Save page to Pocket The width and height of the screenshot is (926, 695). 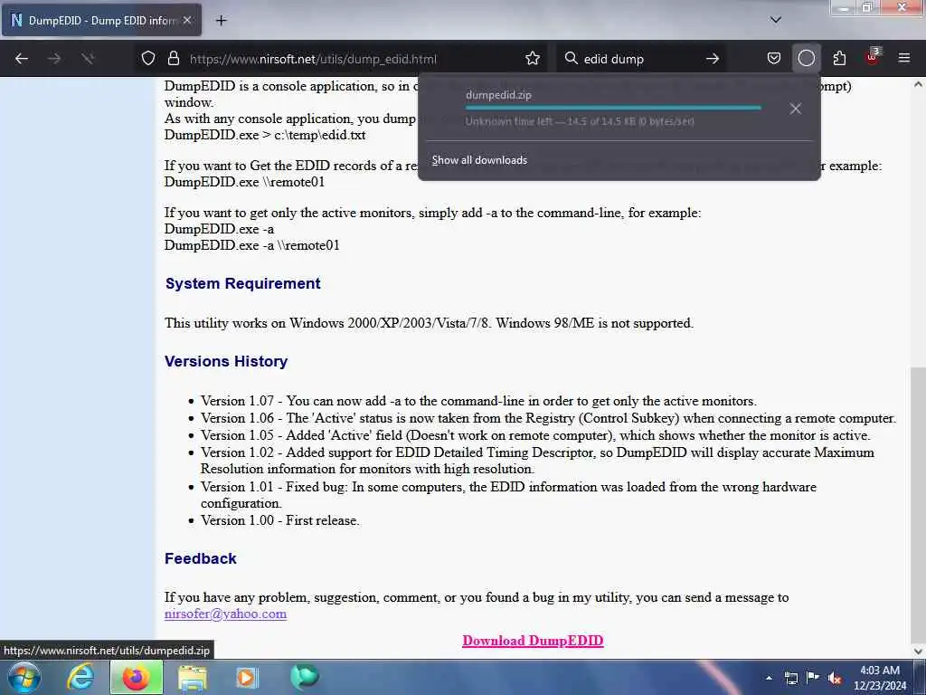774,59
